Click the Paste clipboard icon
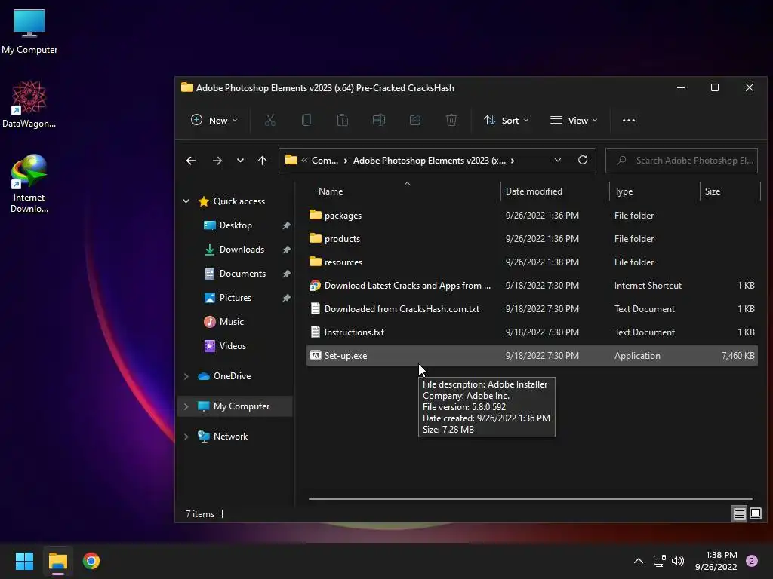Screen dimensions: 773x579 click(342, 120)
